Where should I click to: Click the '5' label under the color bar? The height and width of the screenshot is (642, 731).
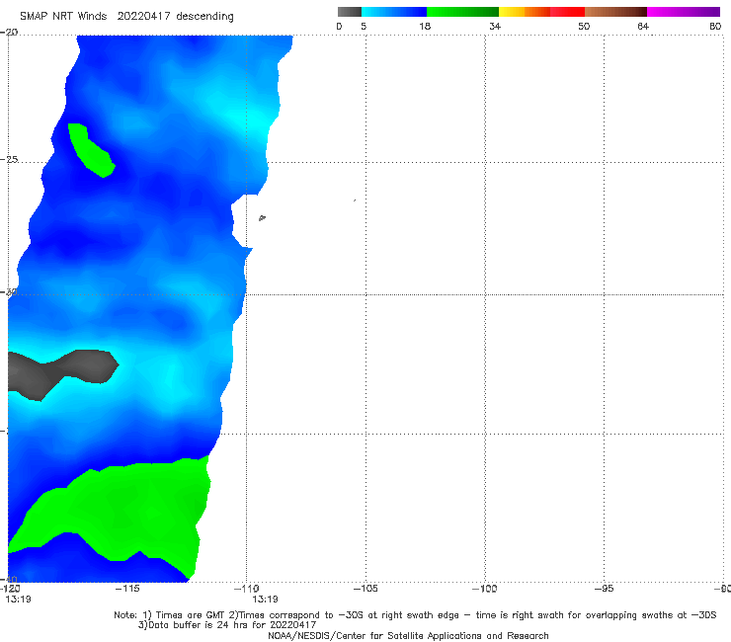[364, 26]
